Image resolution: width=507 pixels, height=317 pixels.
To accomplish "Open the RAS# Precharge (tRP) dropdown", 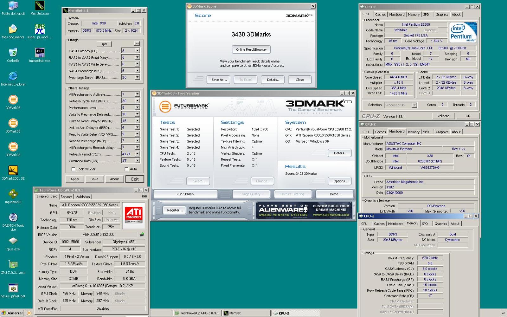I will [x=138, y=71].
